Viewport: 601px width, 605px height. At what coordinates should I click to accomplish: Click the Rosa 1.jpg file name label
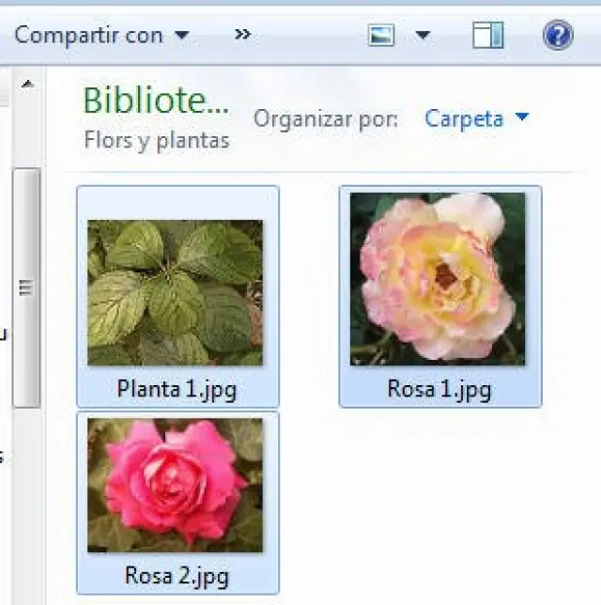pos(439,388)
